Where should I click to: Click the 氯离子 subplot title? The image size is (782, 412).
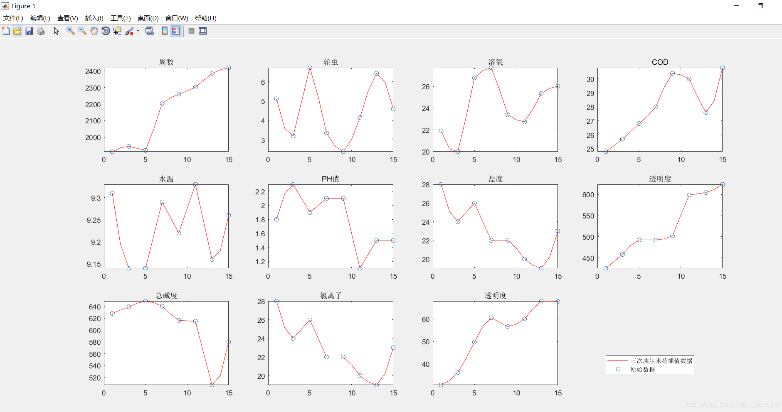331,296
